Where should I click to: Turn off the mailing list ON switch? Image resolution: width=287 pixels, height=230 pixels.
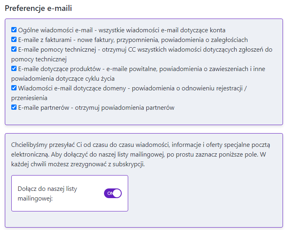click(x=113, y=193)
